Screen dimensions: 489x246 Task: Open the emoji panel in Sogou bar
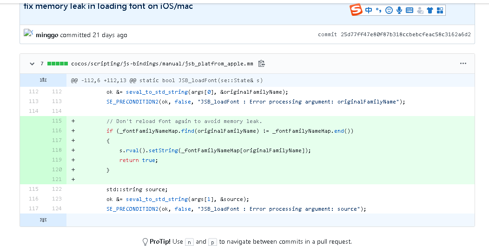coord(389,10)
